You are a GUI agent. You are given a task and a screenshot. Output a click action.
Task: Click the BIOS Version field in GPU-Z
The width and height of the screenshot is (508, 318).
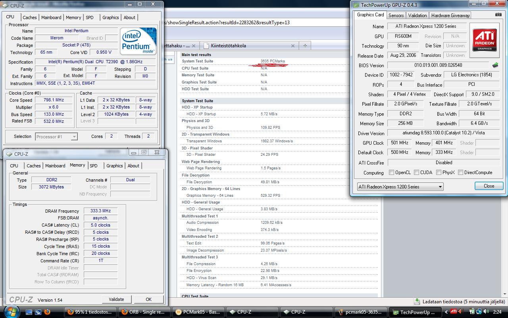pyautogui.click(x=438, y=65)
